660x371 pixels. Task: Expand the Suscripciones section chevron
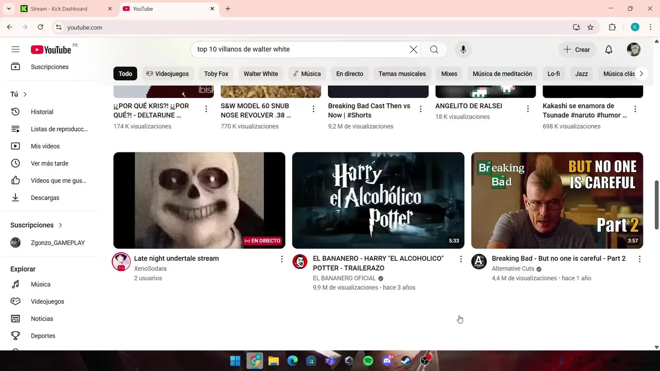tap(60, 225)
